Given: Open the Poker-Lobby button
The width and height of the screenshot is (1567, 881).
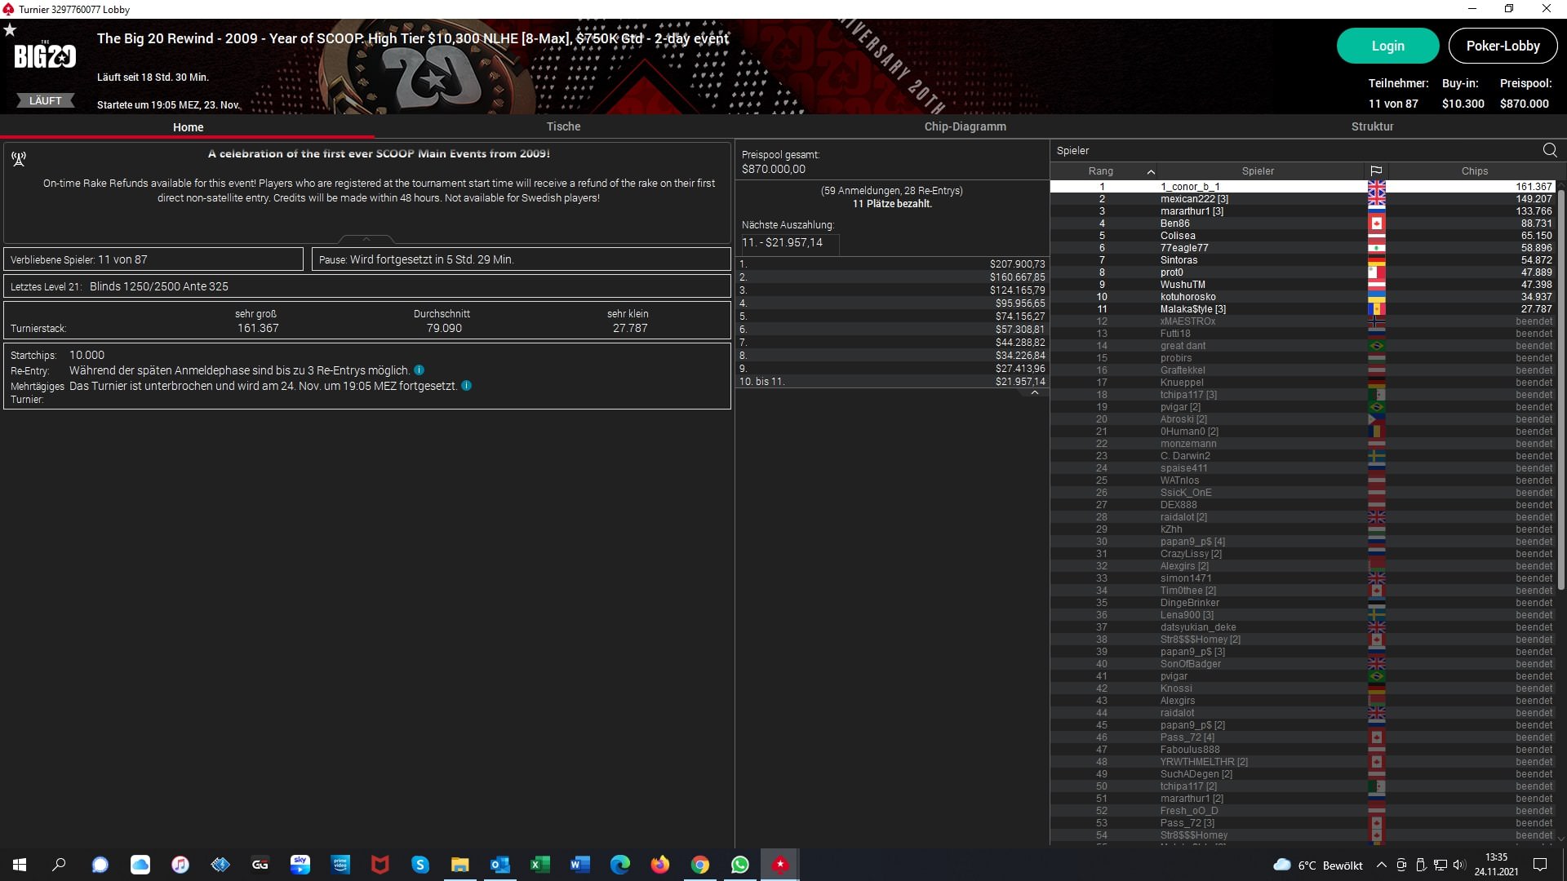Looking at the screenshot, I should [1503, 46].
